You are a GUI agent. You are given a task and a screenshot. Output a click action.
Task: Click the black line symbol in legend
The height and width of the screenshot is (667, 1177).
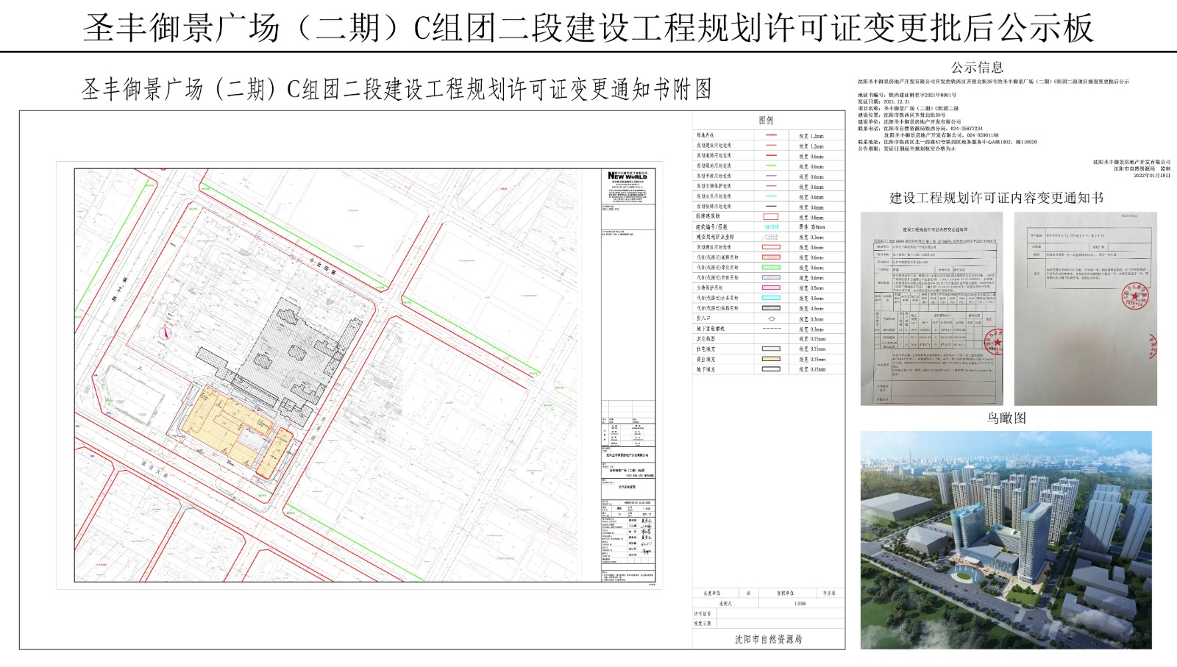tap(772, 206)
